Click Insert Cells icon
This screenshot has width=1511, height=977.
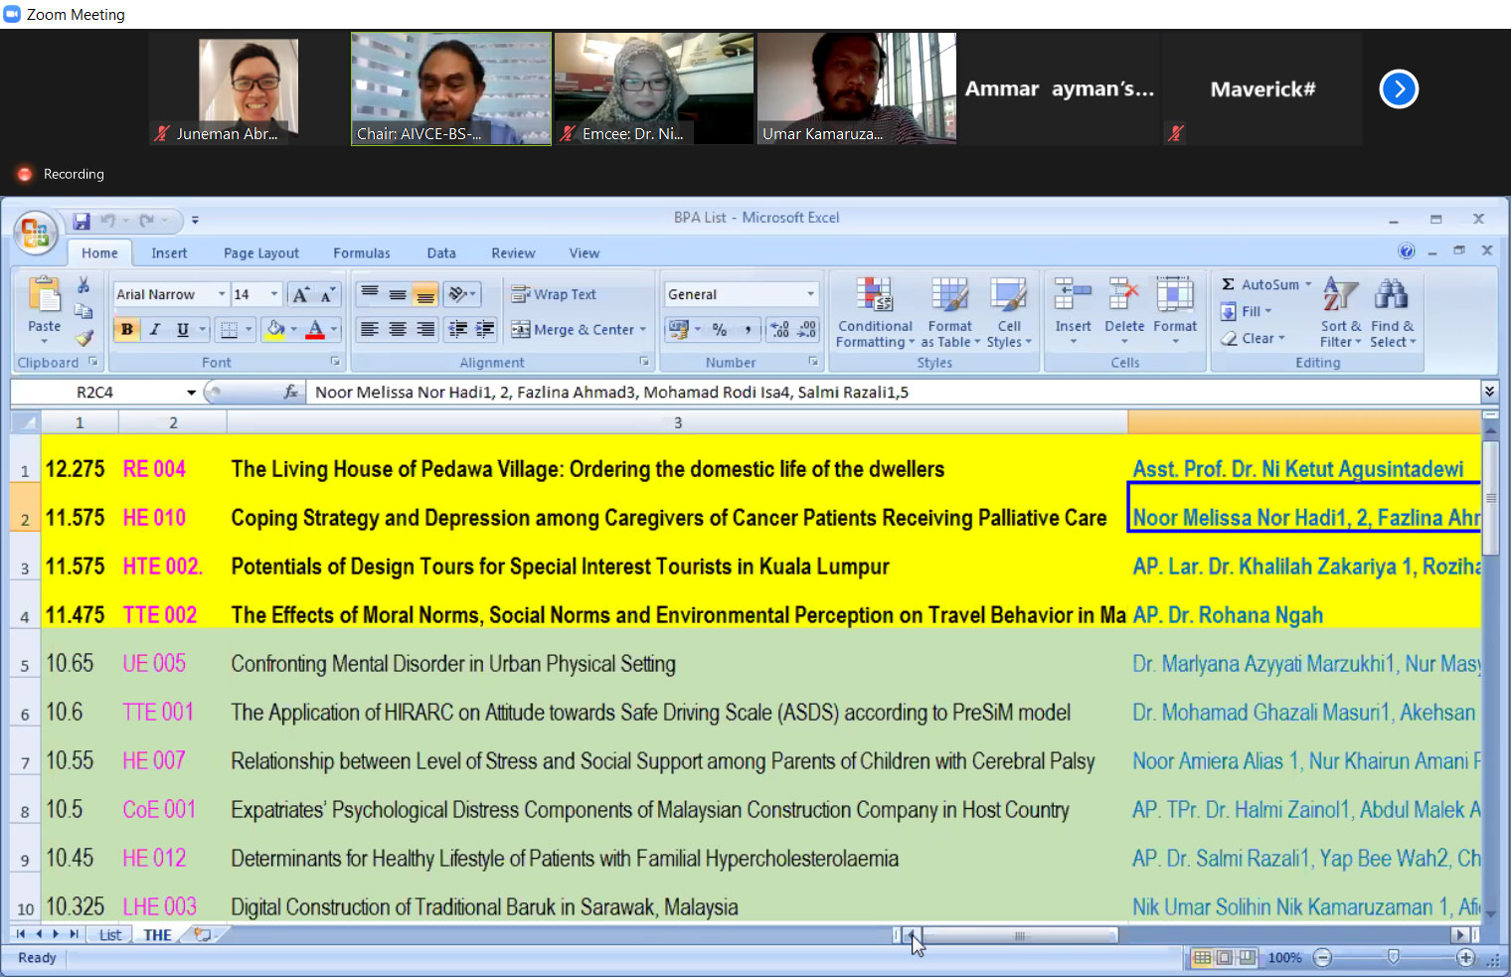[x=1073, y=295]
